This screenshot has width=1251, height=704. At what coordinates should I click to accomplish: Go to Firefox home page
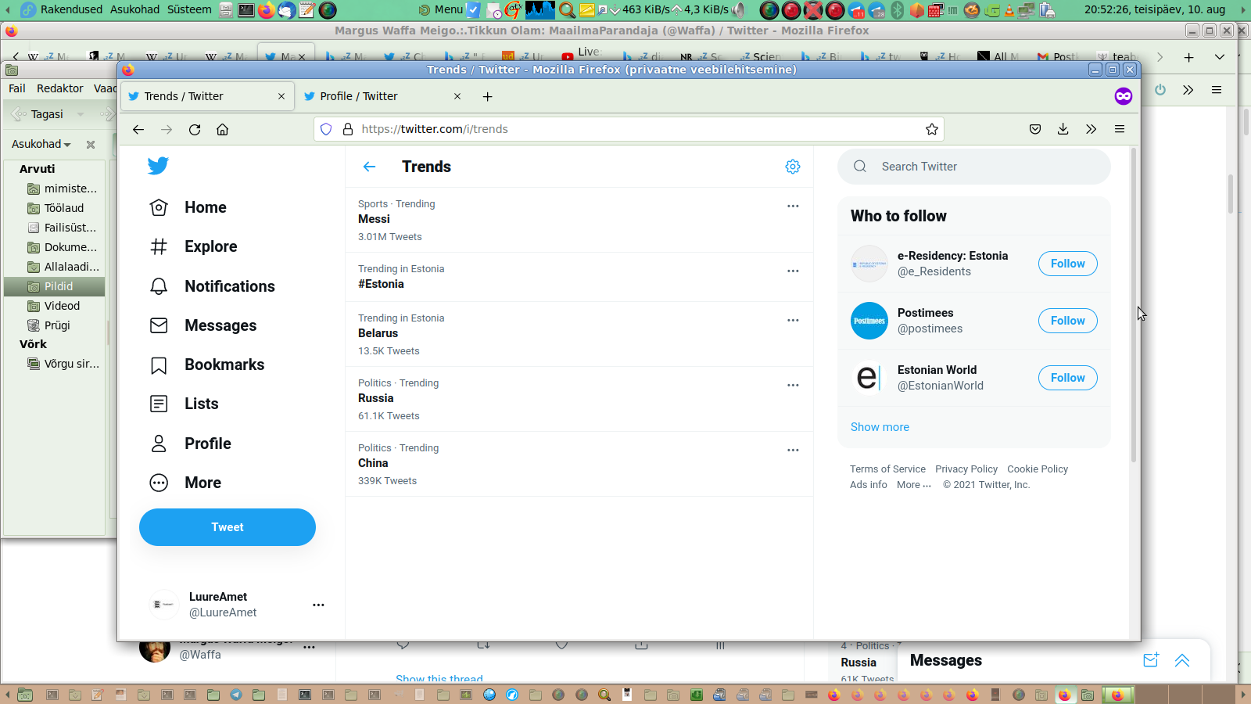223,129
